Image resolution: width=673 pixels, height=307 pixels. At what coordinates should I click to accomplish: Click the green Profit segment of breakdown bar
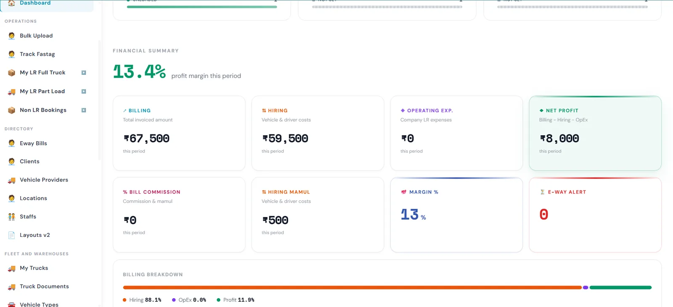pyautogui.click(x=620, y=288)
